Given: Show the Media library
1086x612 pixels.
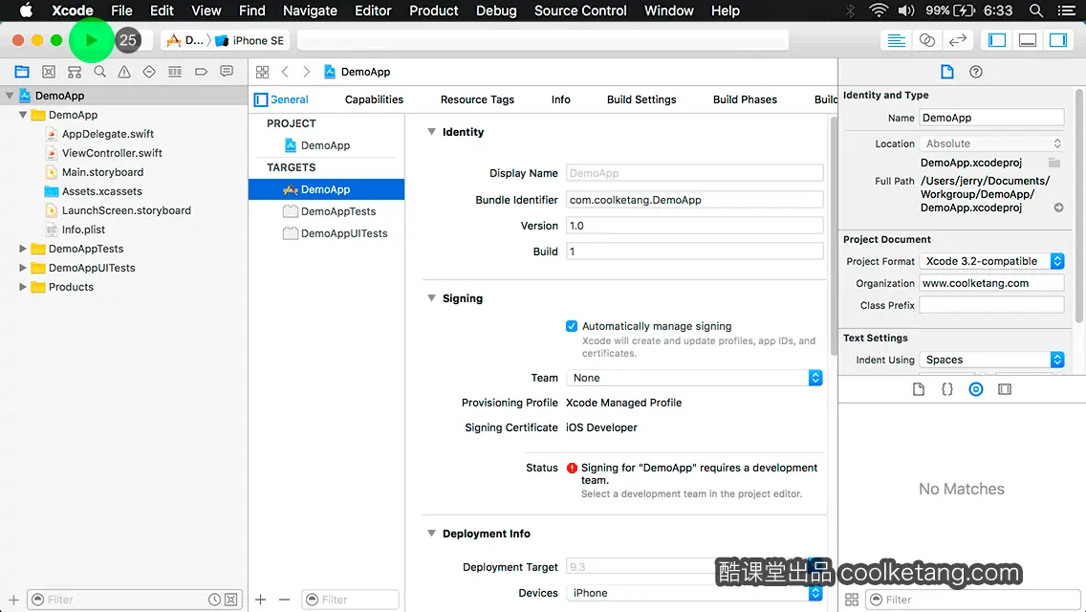Looking at the screenshot, I should coord(1005,389).
